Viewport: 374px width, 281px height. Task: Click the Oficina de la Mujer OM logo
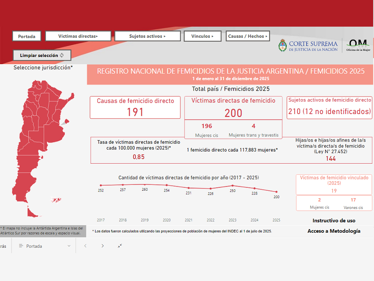coord(358,45)
